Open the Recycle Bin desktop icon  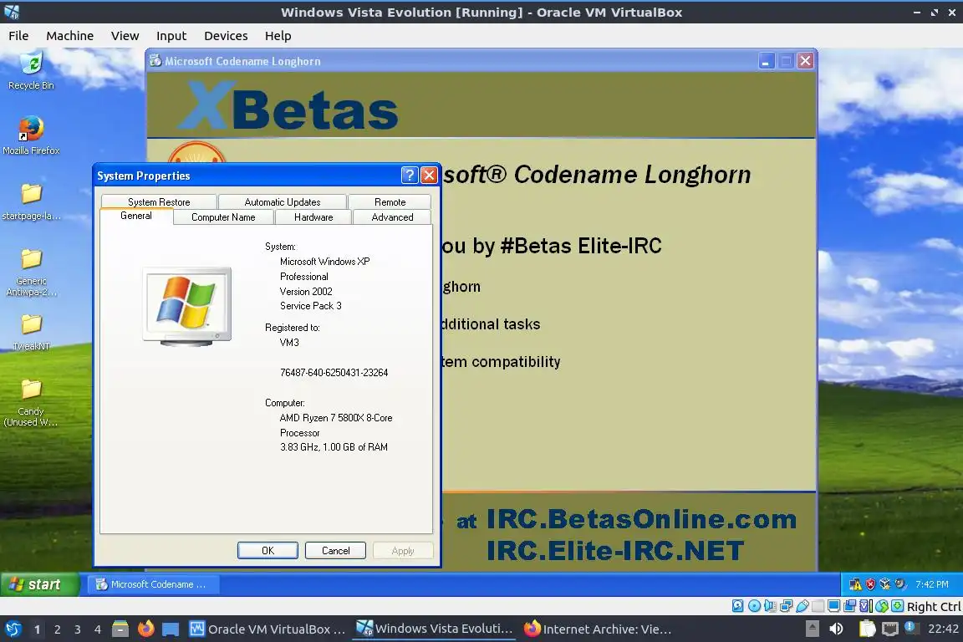pyautogui.click(x=31, y=71)
